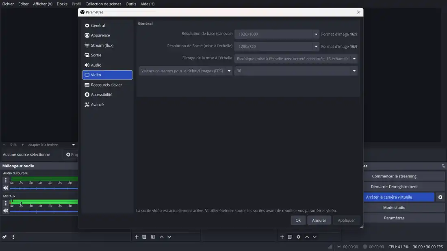Viewport: 447px width, 251px height.
Task: Click the trash icon next to scene filters
Action: coord(144,237)
